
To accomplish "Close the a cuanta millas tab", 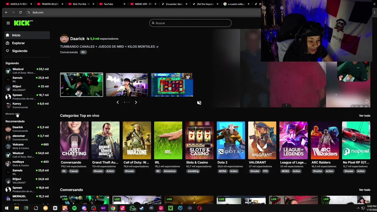I will [x=248, y=4].
